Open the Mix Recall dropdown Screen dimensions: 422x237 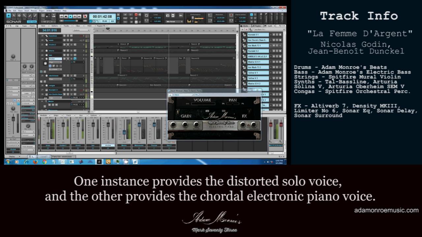(x=174, y=21)
